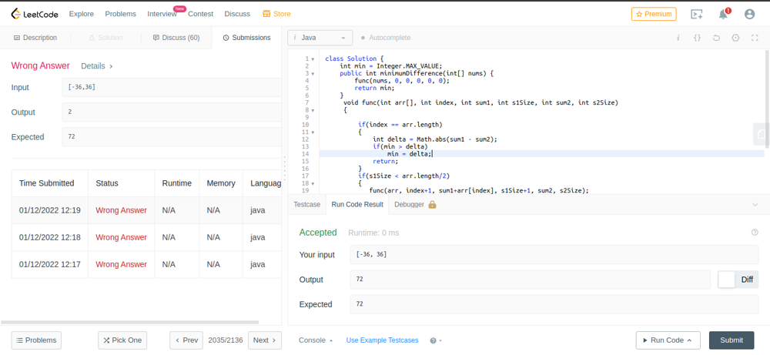
Task: Click the code editor vertical scrollbar
Action: pyautogui.click(x=767, y=99)
